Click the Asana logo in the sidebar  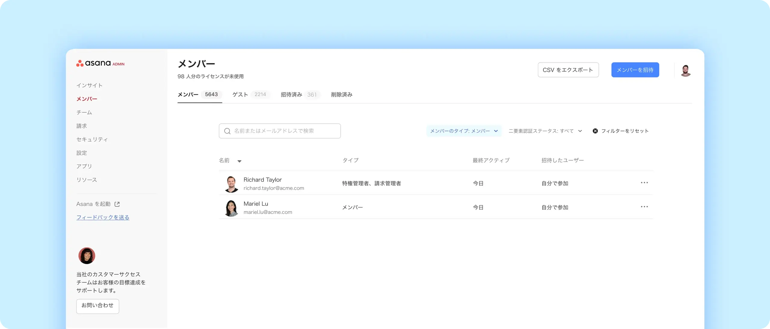(100, 63)
